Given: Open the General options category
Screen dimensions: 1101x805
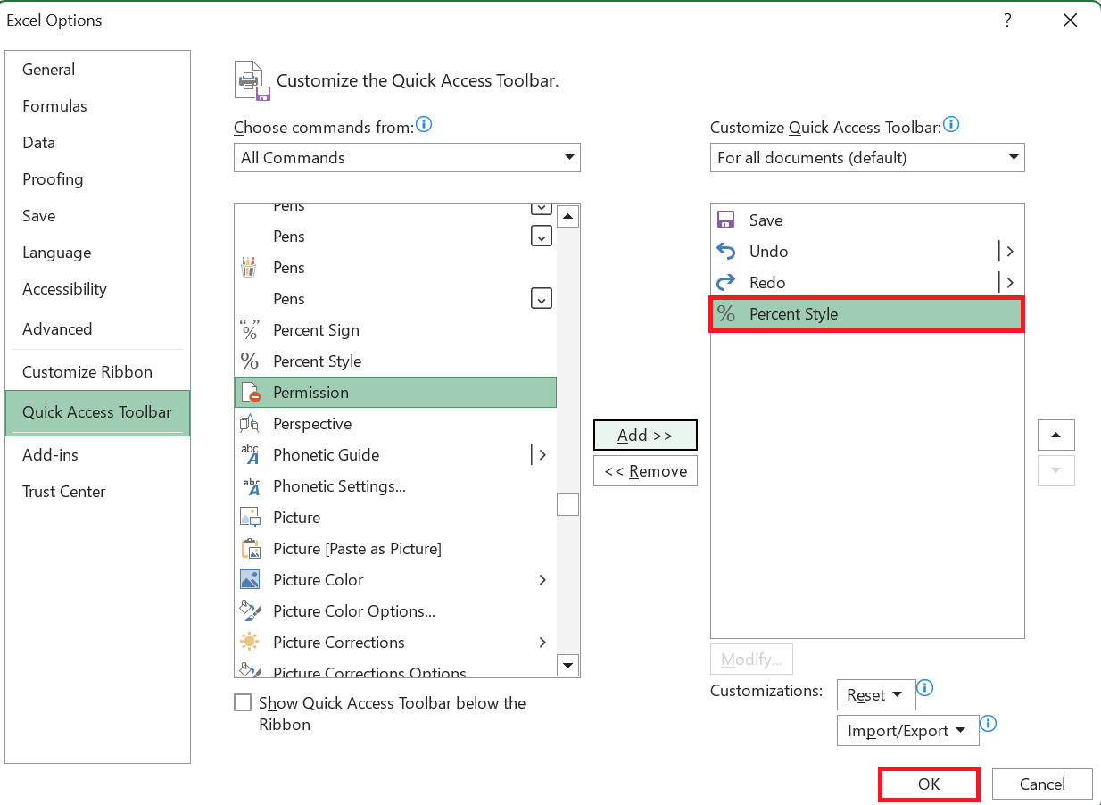Looking at the screenshot, I should point(97,70).
